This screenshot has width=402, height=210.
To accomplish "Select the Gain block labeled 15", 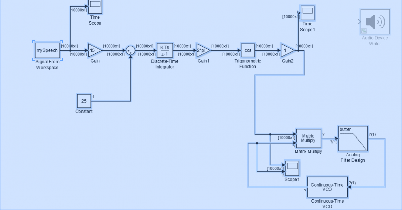I will (95, 50).
